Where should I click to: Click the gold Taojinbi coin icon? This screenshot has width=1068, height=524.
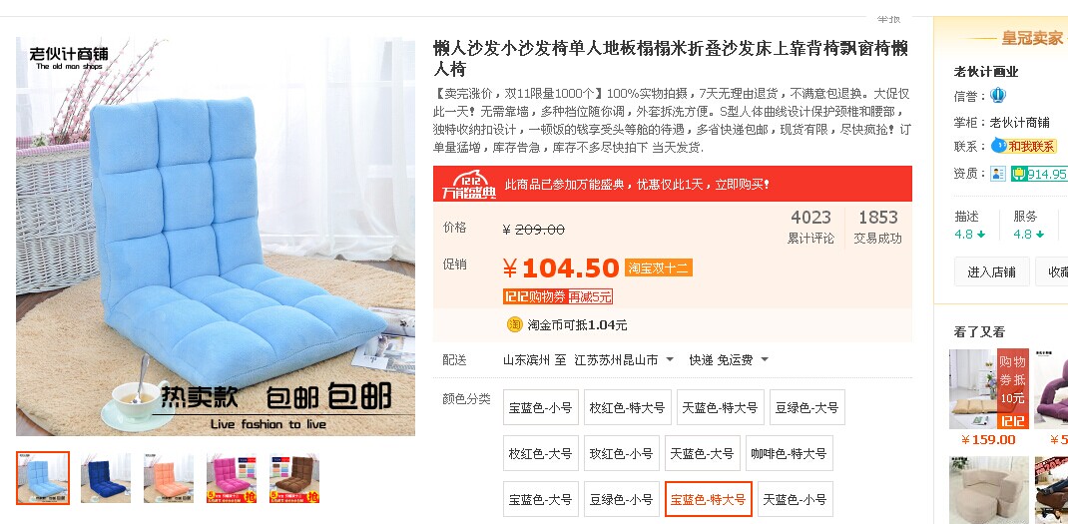pyautogui.click(x=514, y=325)
